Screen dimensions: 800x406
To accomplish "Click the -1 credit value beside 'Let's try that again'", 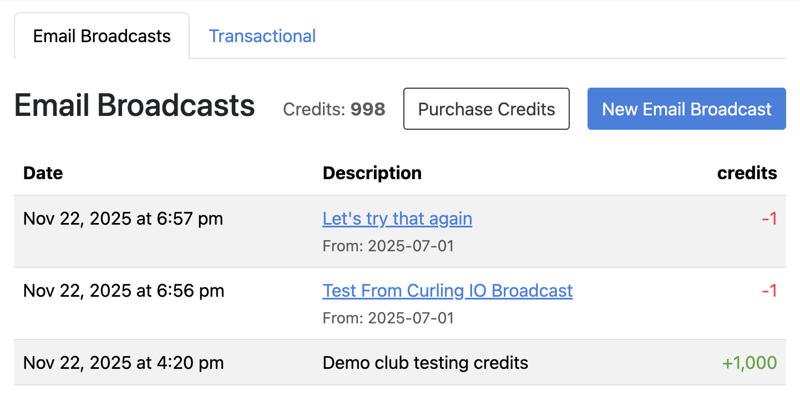I will 770,219.
